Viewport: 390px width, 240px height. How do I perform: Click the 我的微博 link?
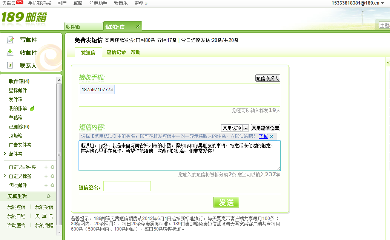point(44,225)
